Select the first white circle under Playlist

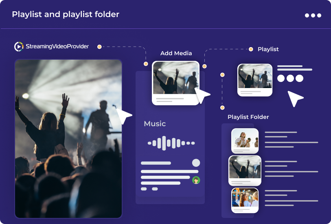pyautogui.click(x=281, y=78)
